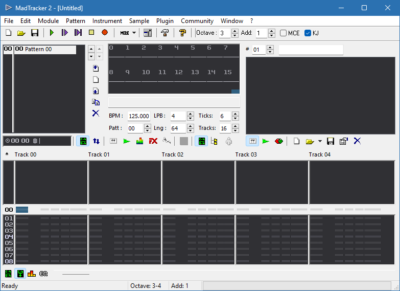The image size is (400, 291).
Task: Click the bottom orange bar-chart icon
Action: pyautogui.click(x=32, y=274)
